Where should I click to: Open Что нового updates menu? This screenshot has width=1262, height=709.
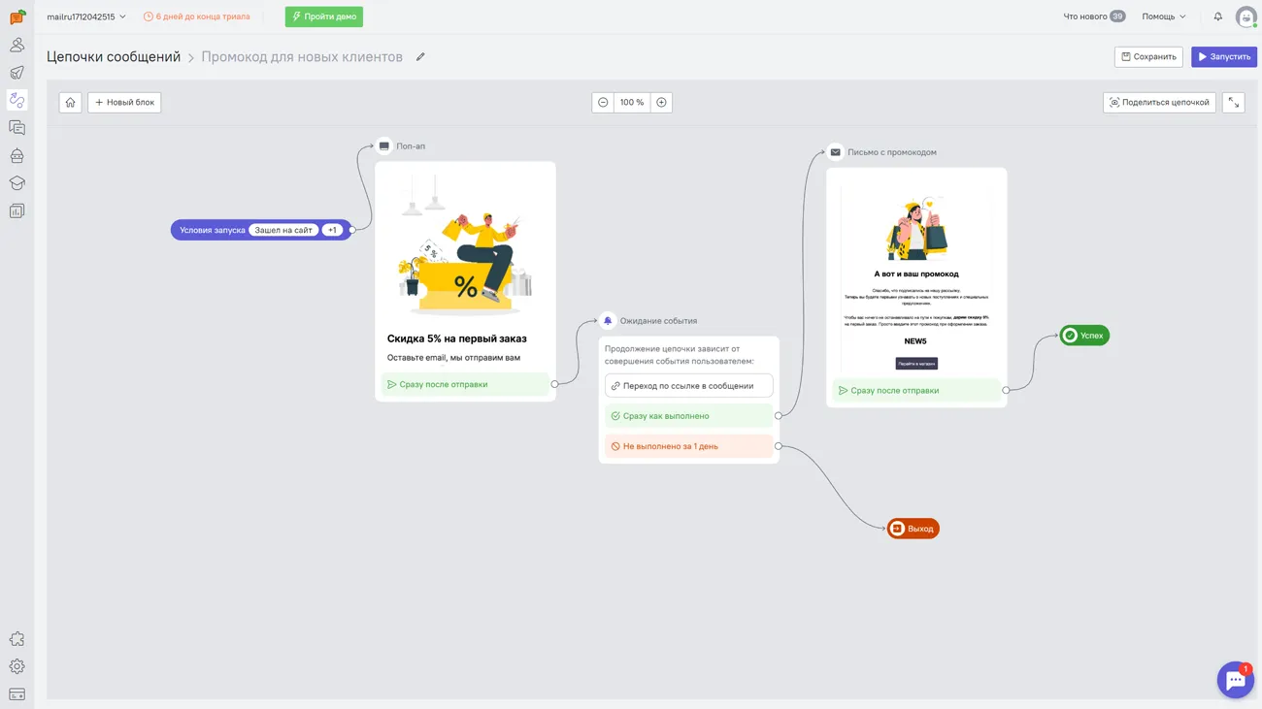[1093, 16]
